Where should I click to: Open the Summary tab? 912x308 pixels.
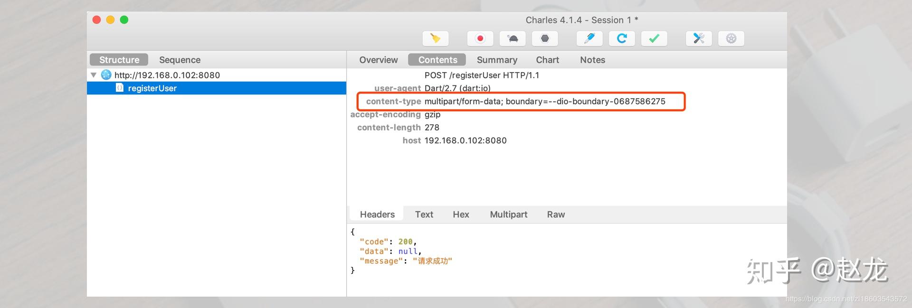coord(497,60)
